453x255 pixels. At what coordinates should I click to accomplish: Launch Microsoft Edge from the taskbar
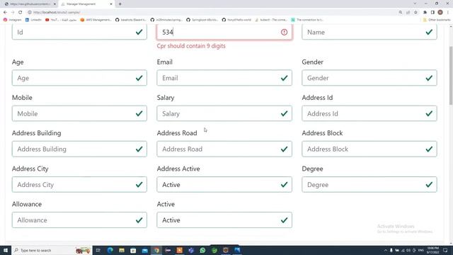[110, 250]
